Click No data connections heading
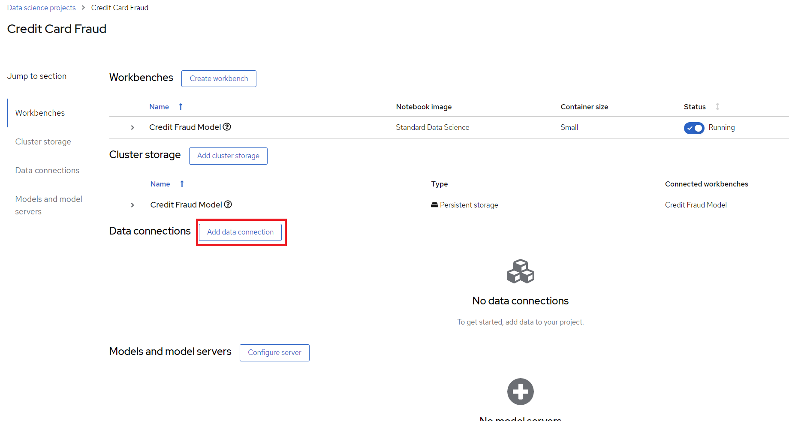This screenshot has width=789, height=421. click(520, 301)
